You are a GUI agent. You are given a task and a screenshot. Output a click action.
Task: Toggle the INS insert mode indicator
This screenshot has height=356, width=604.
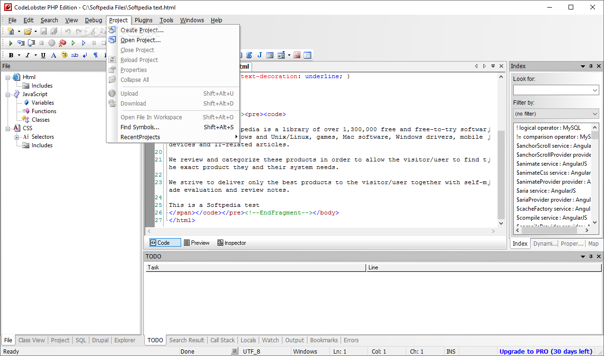tap(452, 352)
